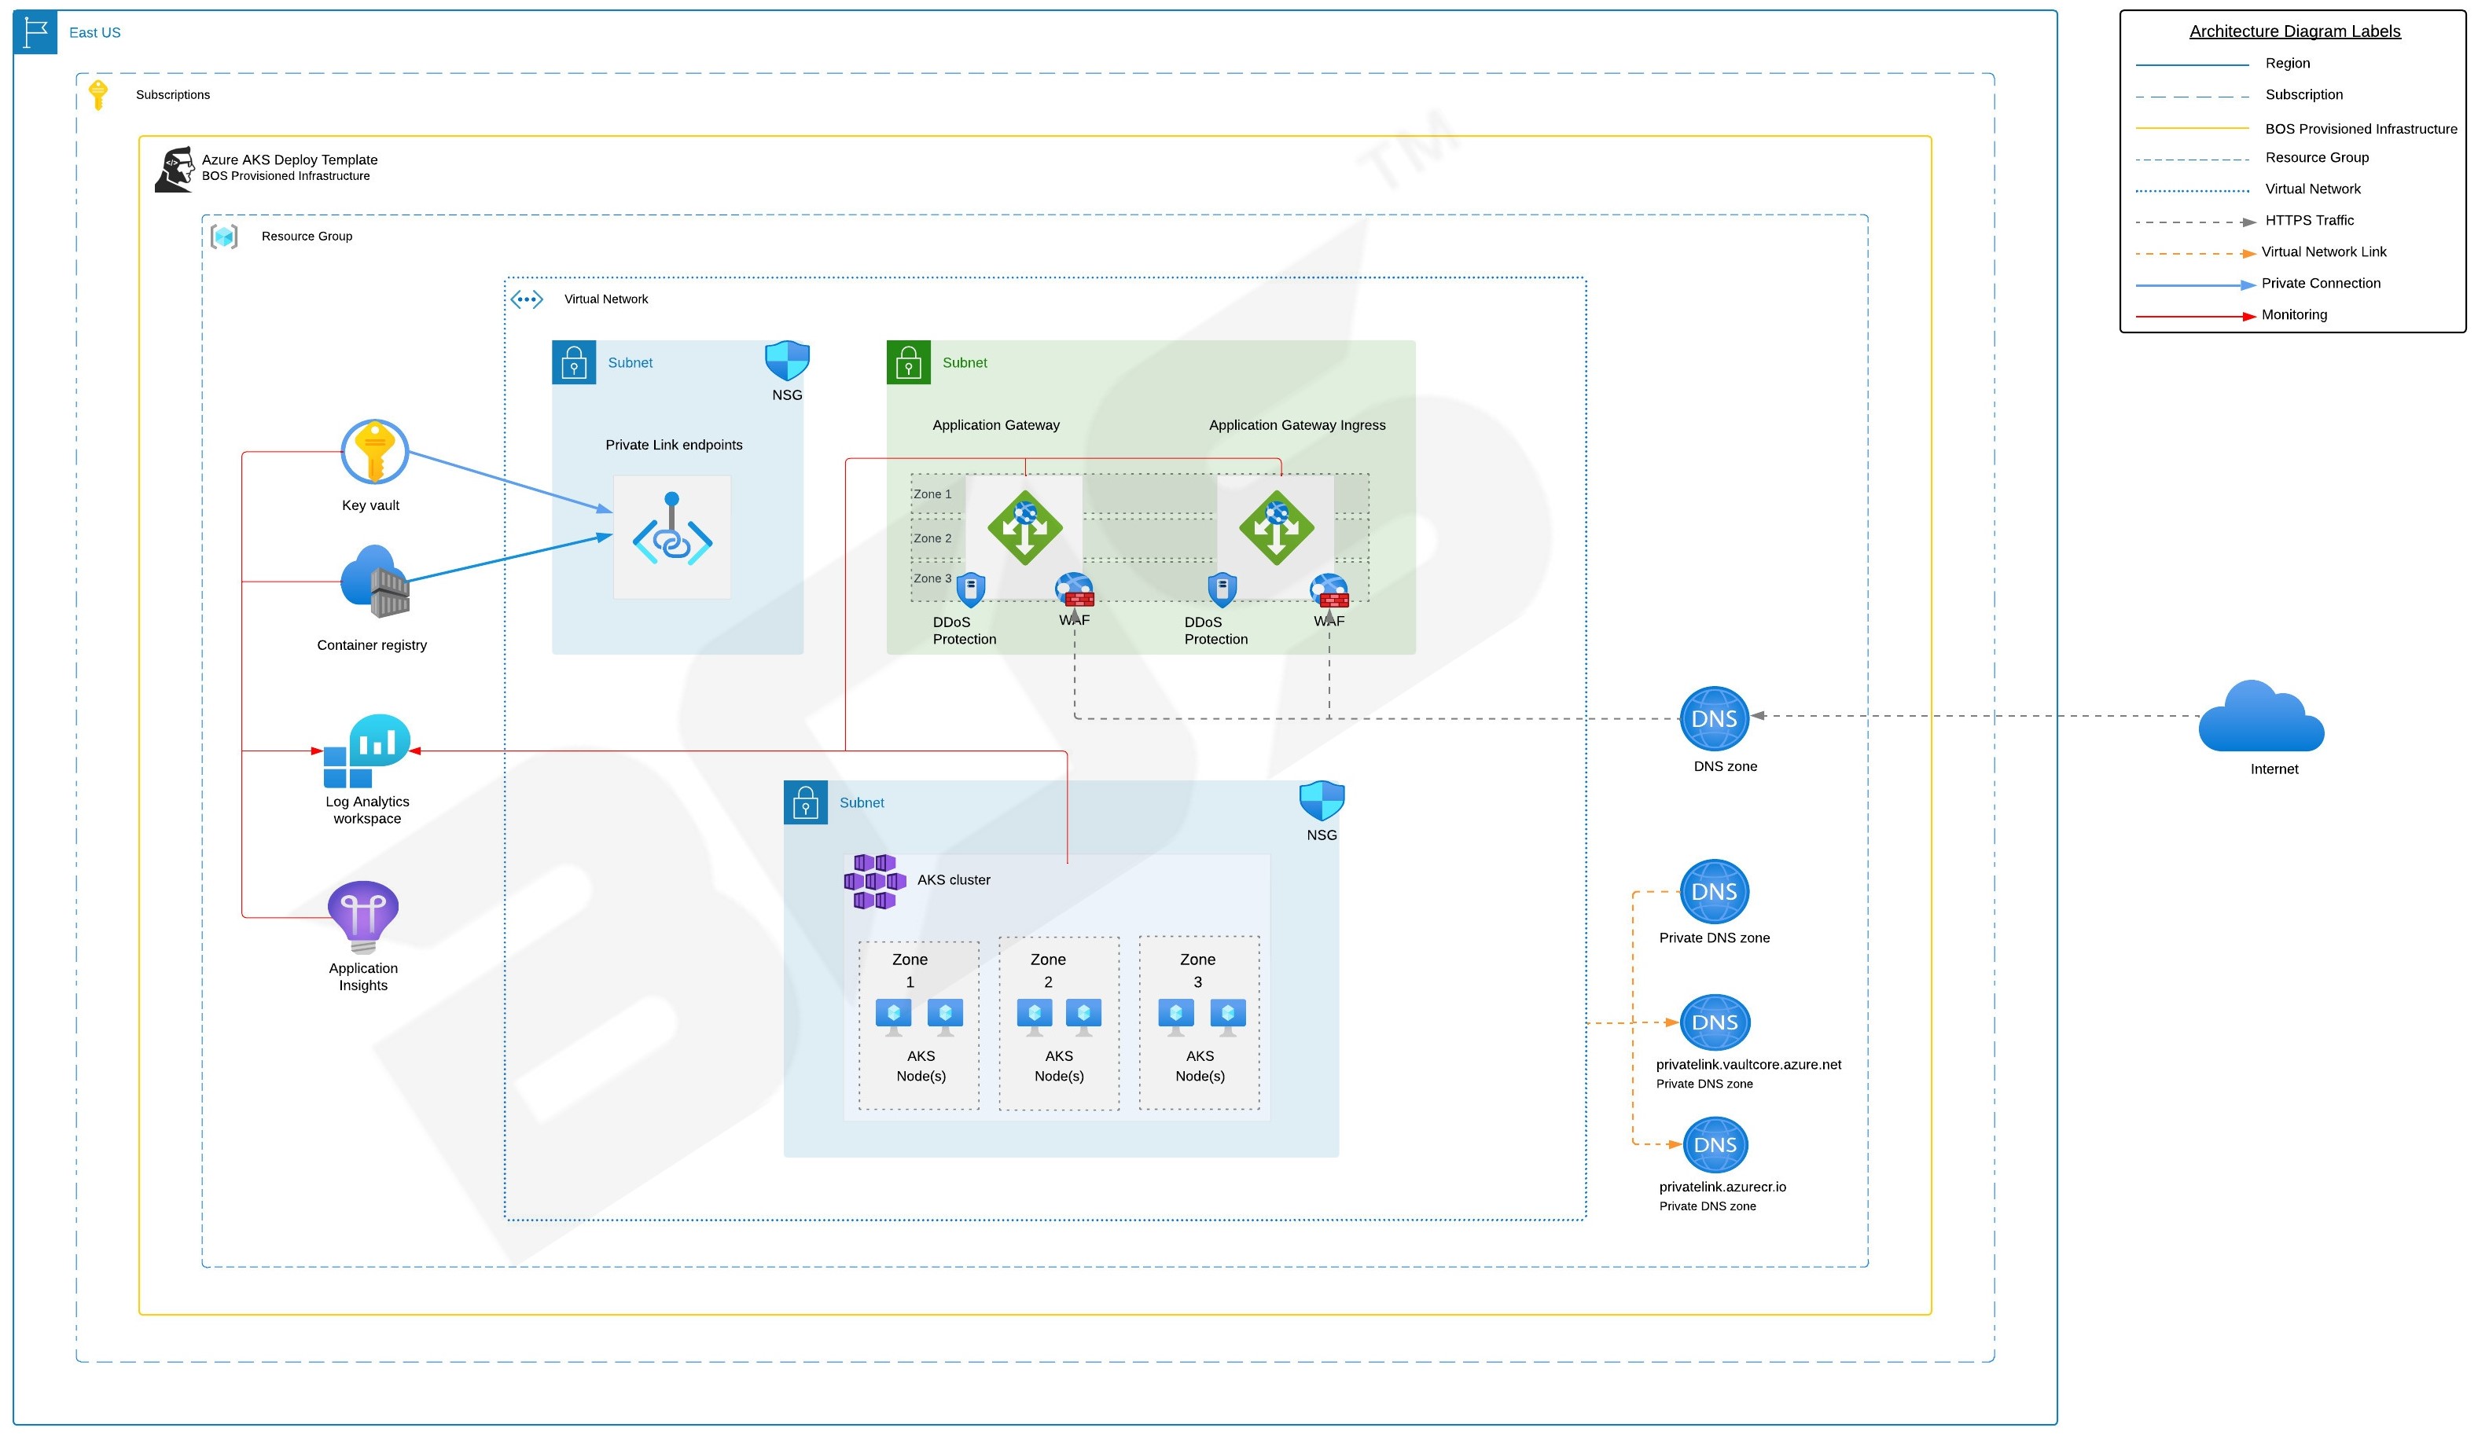Select the Log Analytics workspace icon

click(x=366, y=751)
